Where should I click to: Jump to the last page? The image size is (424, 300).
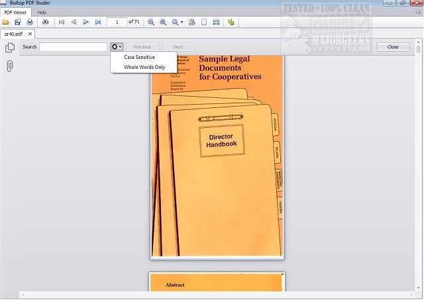98,22
